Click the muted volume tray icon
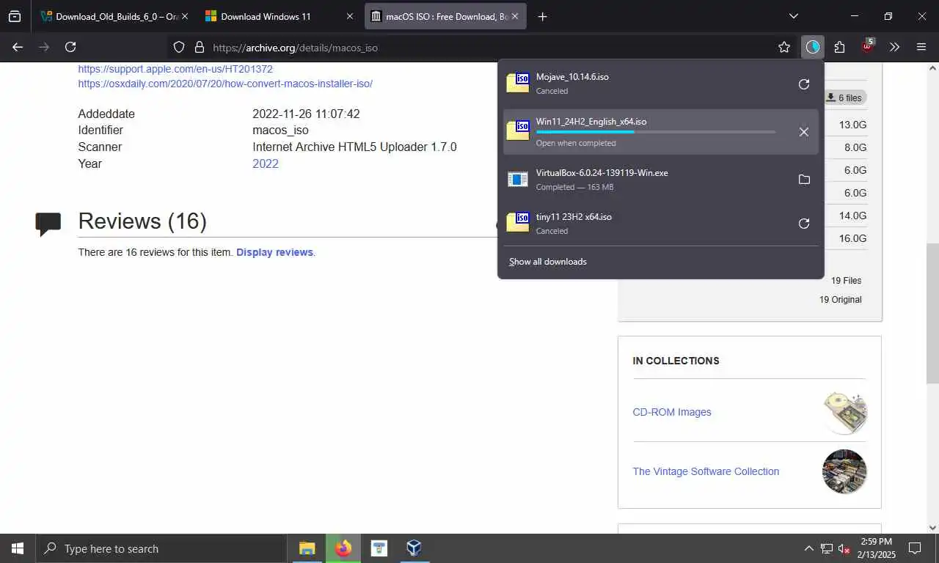The width and height of the screenshot is (939, 563). 844,548
